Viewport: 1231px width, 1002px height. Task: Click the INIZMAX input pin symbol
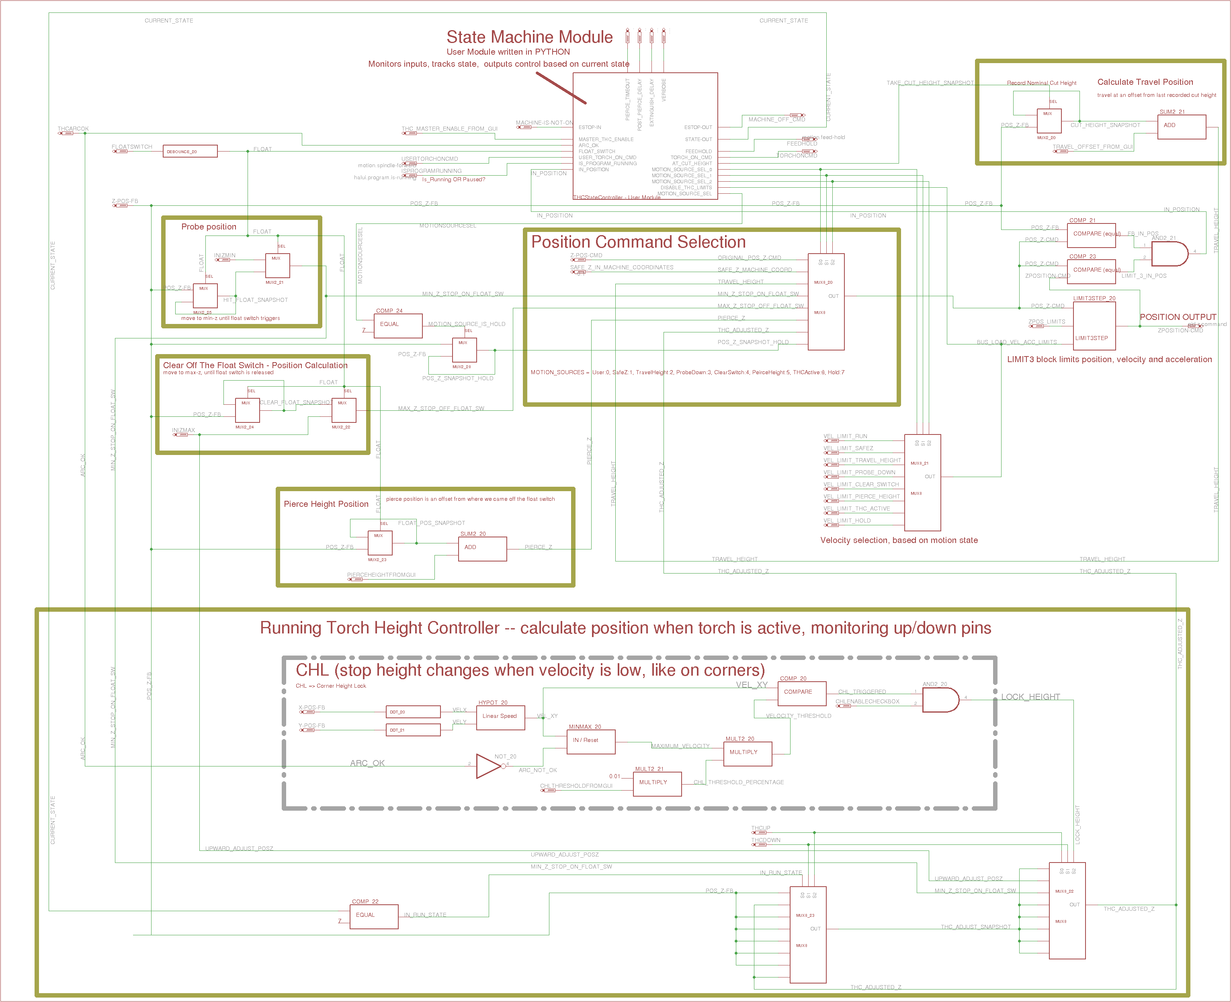(x=180, y=434)
